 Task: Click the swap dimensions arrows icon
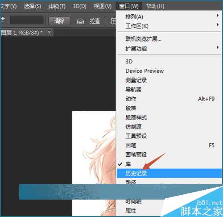pyautogui.click(x=3, y=20)
